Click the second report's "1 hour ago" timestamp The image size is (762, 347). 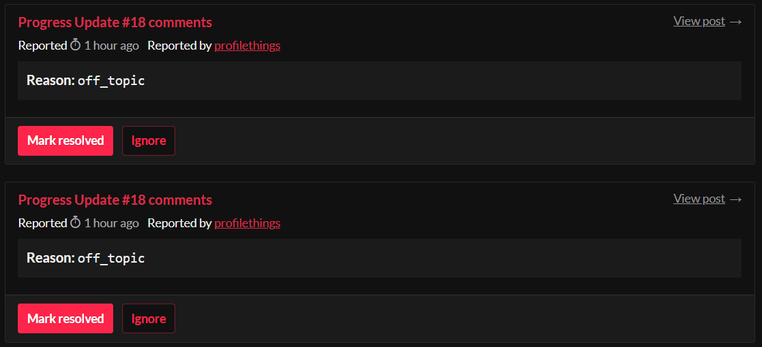click(111, 223)
